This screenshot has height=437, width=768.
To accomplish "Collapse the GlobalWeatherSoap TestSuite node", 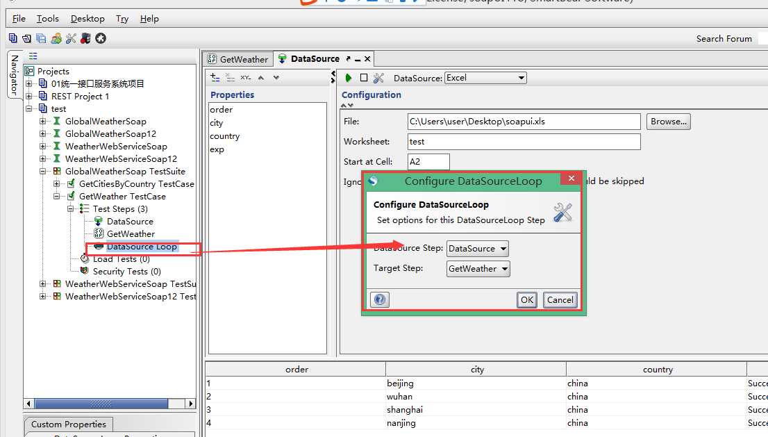I will click(x=42, y=172).
